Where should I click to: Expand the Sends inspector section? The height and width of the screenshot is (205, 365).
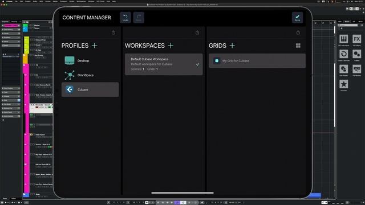(11, 46)
